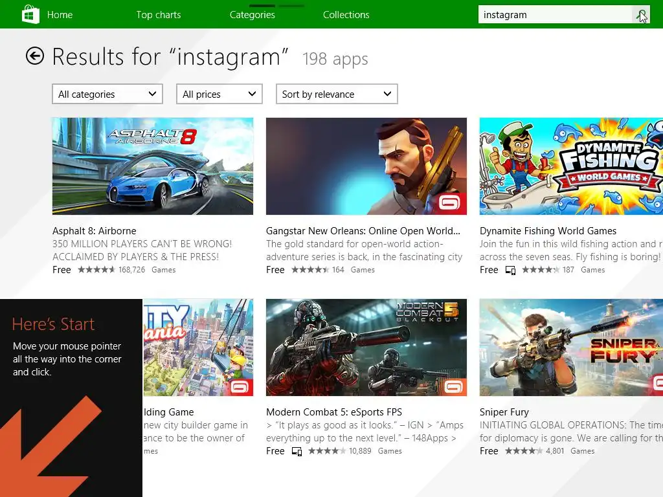663x497 pixels.
Task: Click star rating of Sniper Fury
Action: [x=524, y=451]
